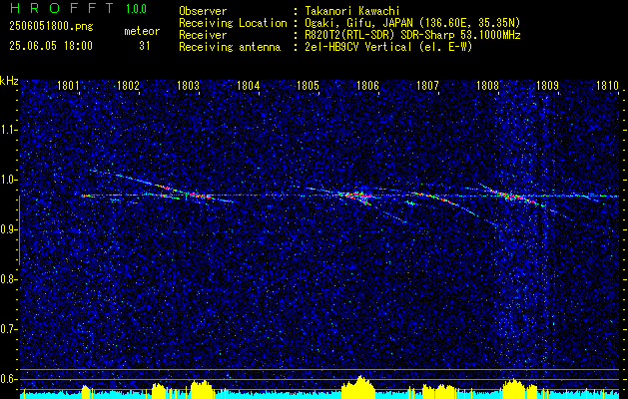Click the Receiving antenna label
Screen dimensions: 628x399
click(230, 47)
